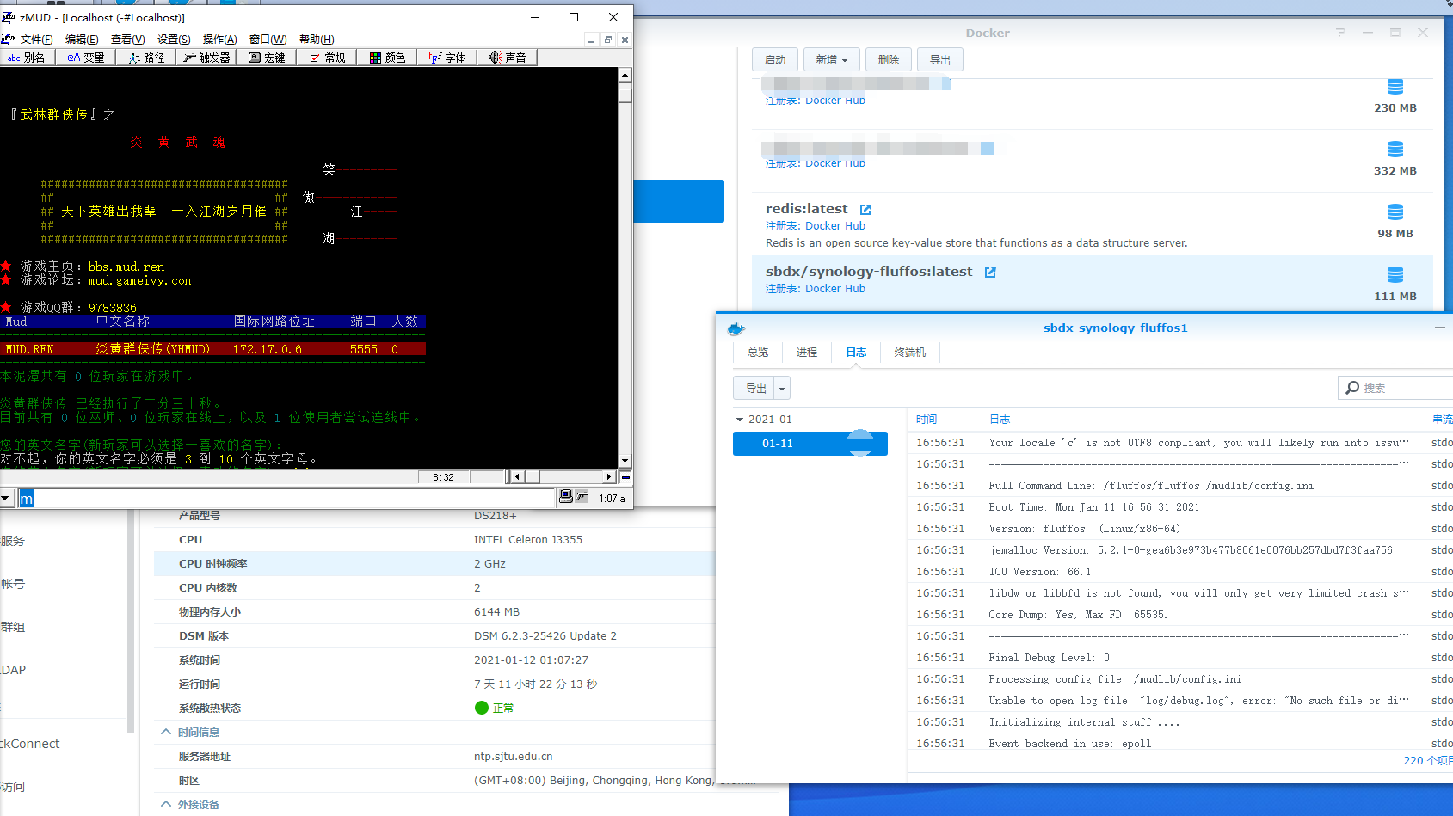1453x816 pixels.
Task: Open the 新增 dropdown in Docker toolbar
Action: tap(832, 60)
